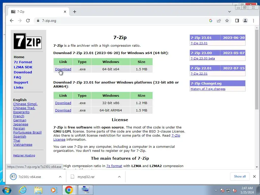Download the 32-bit x86 .exe

click(63, 103)
